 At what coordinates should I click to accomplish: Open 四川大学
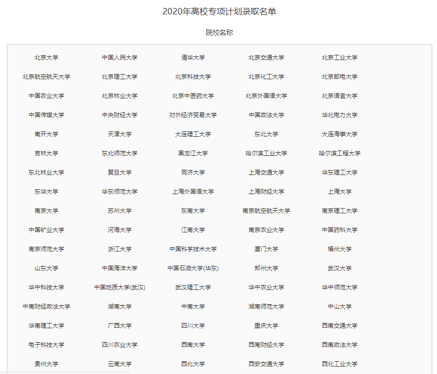click(x=193, y=326)
